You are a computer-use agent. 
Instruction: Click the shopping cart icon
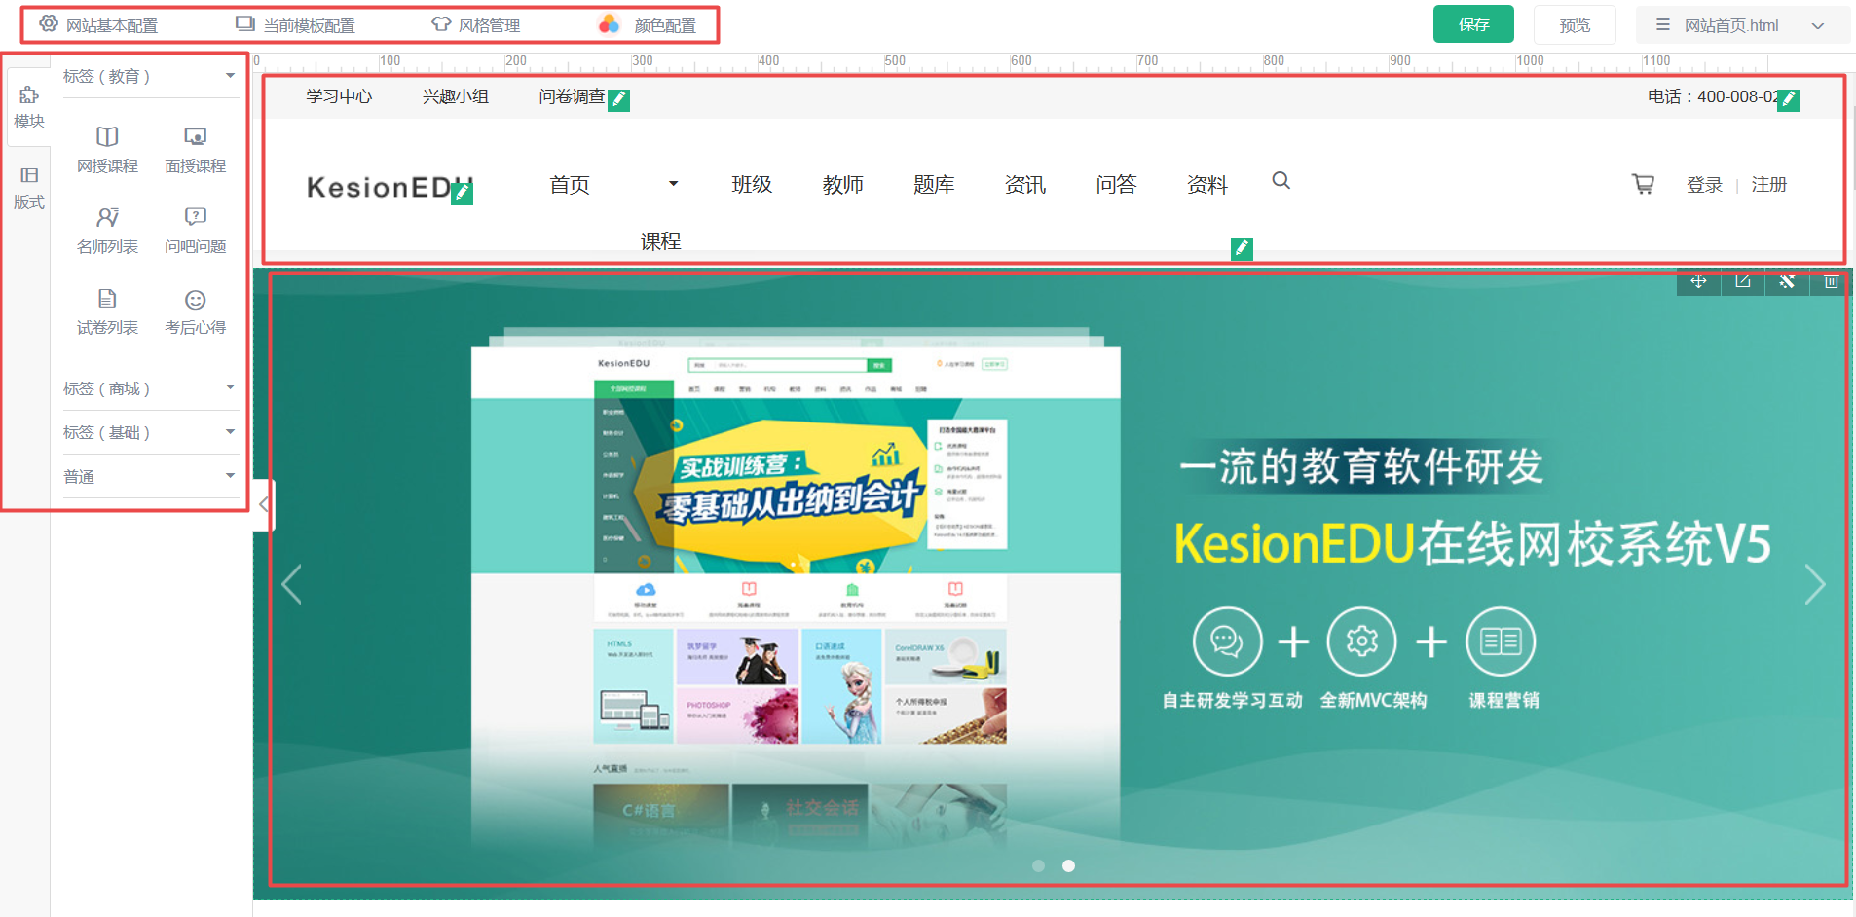tap(1643, 183)
